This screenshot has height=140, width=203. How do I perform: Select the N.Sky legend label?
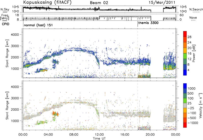(5, 9)
